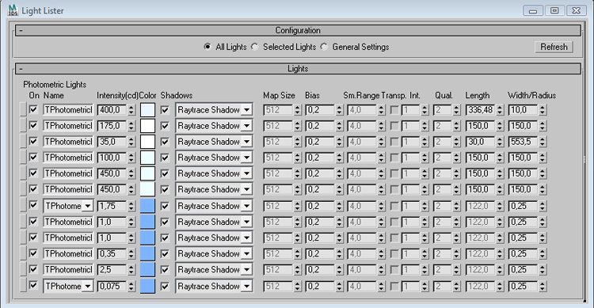Click the name field in the 100,0 row
The height and width of the screenshot is (308, 594).
68,158
